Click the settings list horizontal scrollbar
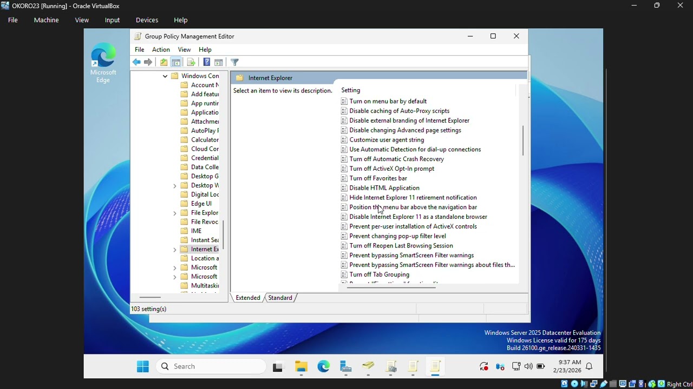 pos(391,287)
